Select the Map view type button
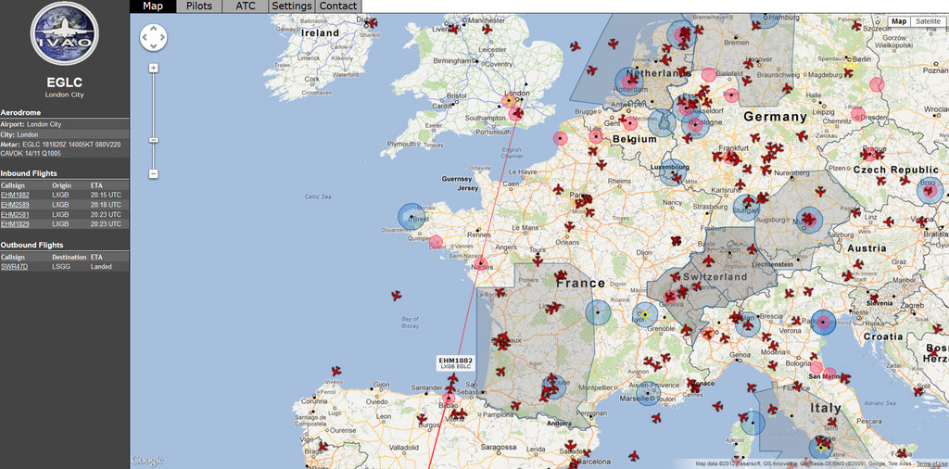 (899, 21)
